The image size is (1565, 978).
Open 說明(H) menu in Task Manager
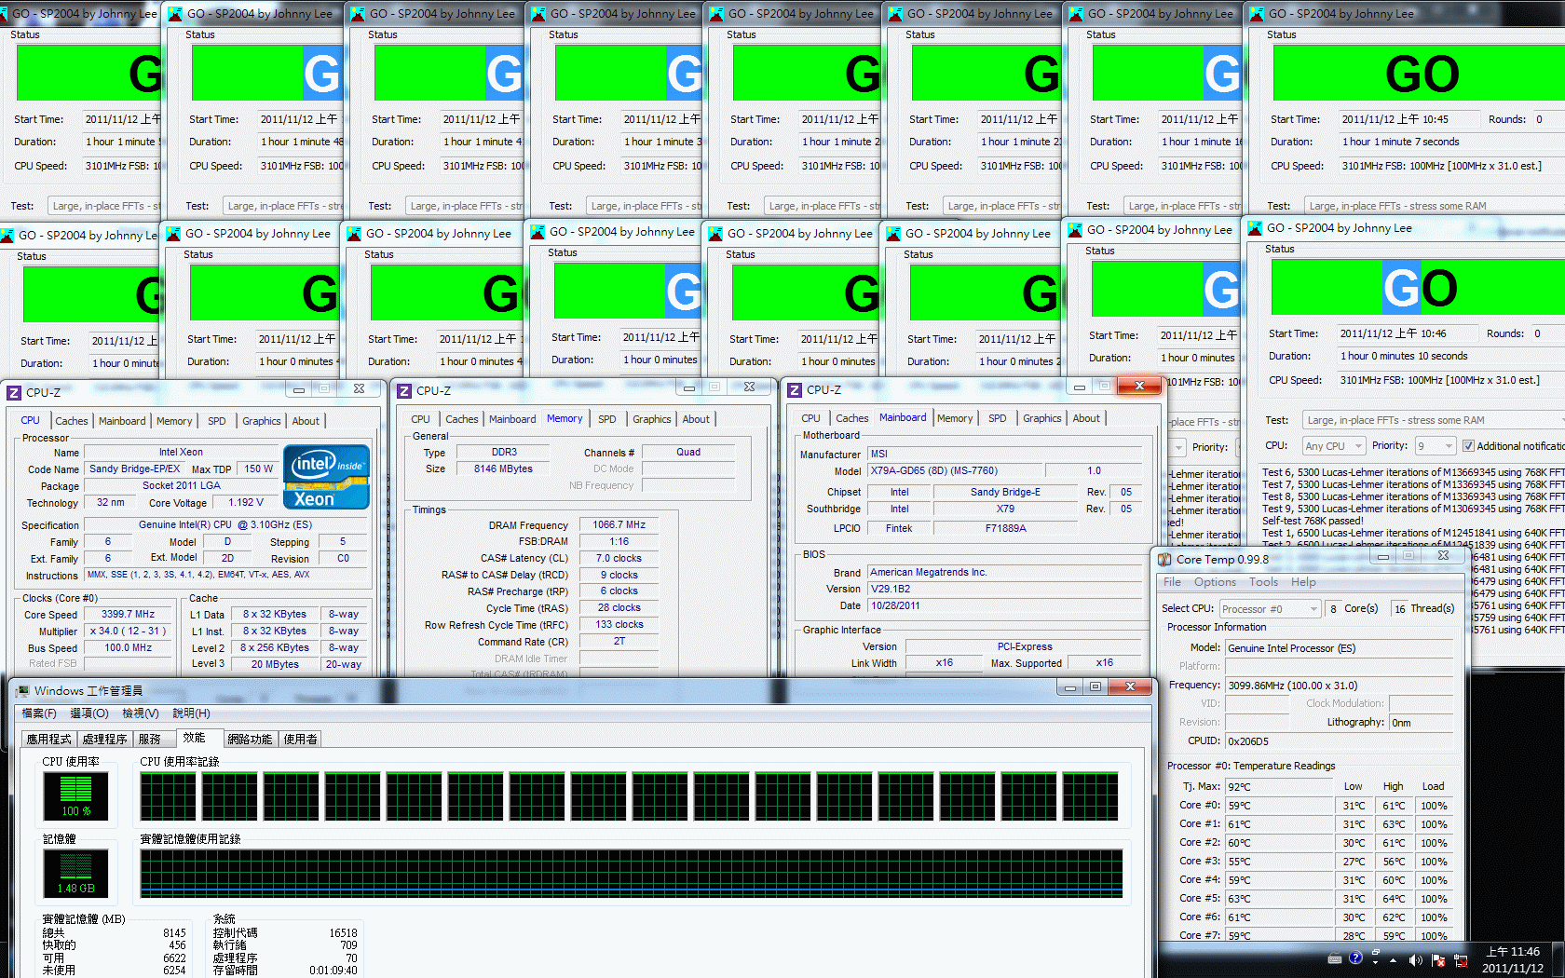(x=191, y=713)
